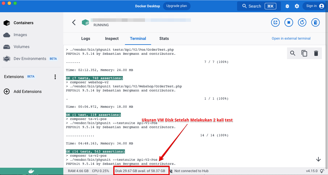Click 'composer webshop-v2' command line
328x175 pixels.
[x=87, y=82]
